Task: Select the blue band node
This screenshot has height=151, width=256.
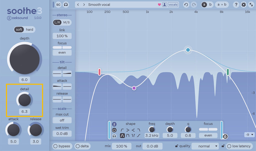Action: point(188,50)
